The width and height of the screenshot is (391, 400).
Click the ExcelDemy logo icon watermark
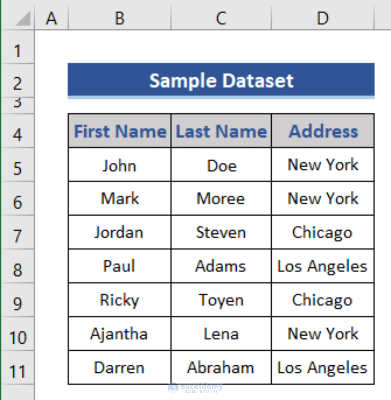173,388
